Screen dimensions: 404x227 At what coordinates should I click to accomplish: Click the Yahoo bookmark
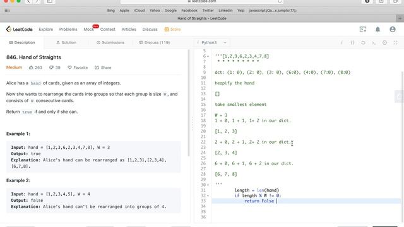click(x=155, y=11)
